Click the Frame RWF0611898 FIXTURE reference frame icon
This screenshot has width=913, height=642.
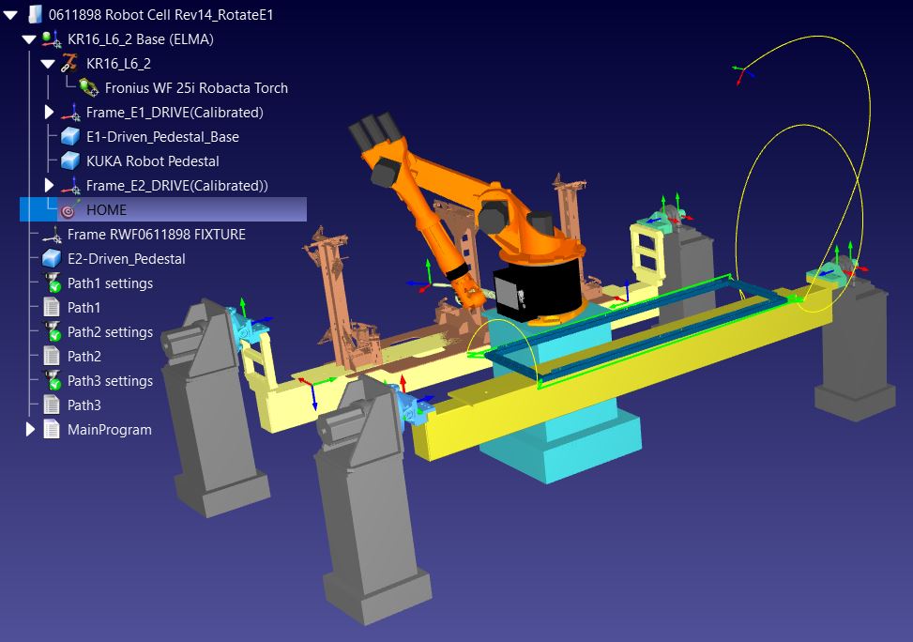[x=52, y=235]
